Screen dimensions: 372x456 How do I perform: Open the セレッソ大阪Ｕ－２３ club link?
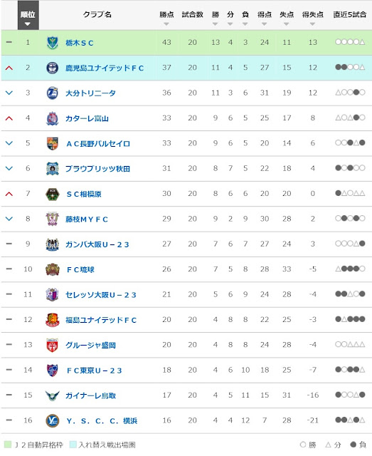pos(101,295)
